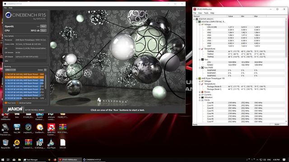The image size is (289, 162).
Task: Select ranking entry 9 Intel Xeon 1279
Action: pyautogui.click(x=24, y=98)
